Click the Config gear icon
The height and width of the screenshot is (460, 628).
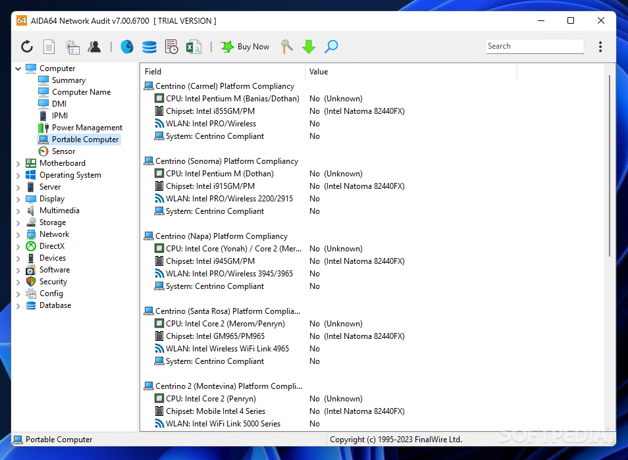[x=31, y=294]
